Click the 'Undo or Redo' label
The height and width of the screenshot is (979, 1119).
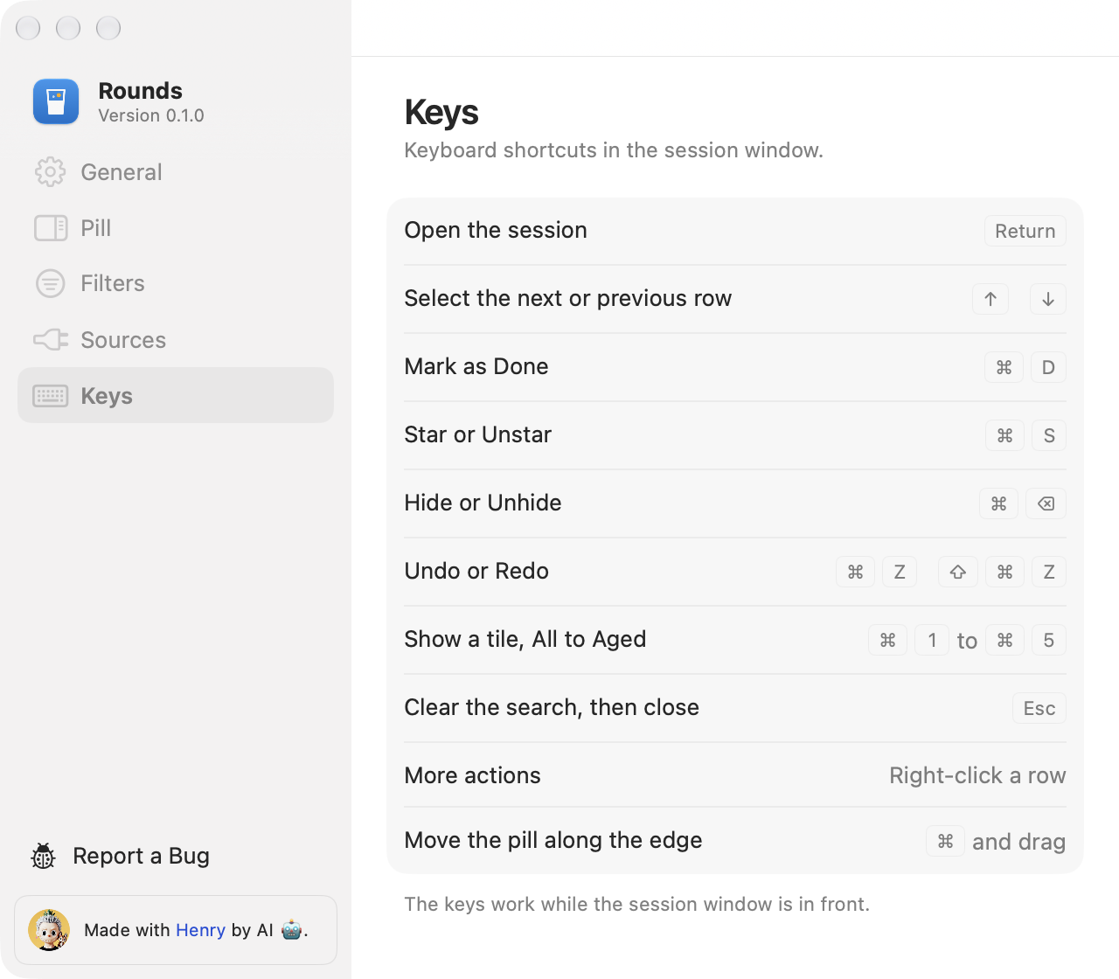pyautogui.click(x=476, y=571)
